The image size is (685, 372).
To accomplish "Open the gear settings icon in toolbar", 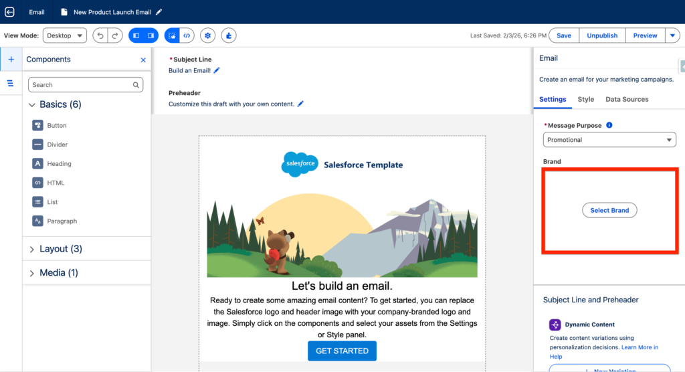I will [x=208, y=35].
